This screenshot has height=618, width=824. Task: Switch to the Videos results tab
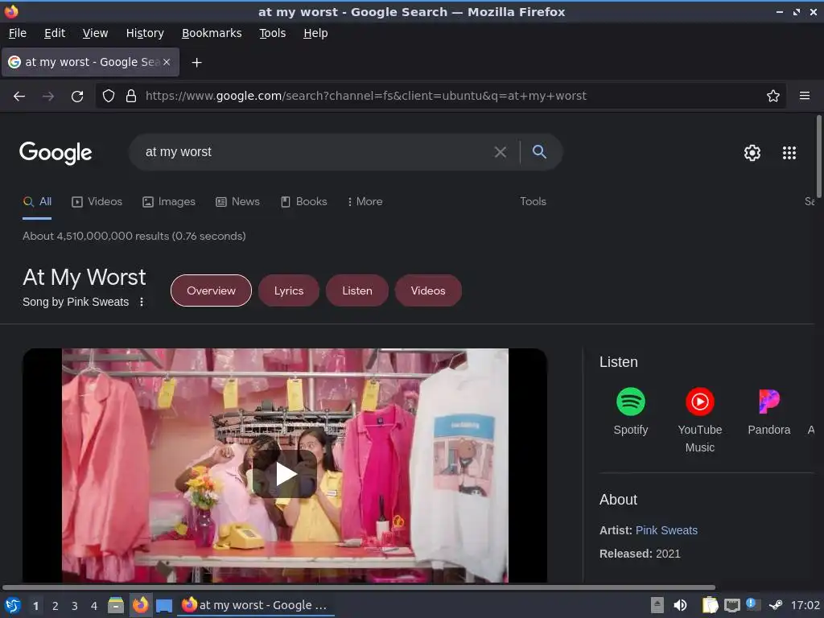pyautogui.click(x=97, y=202)
